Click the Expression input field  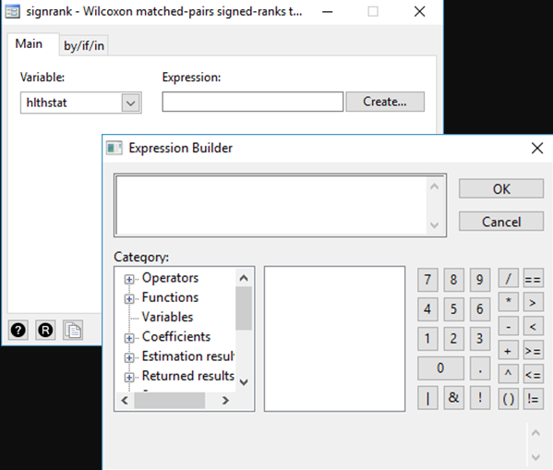(253, 102)
